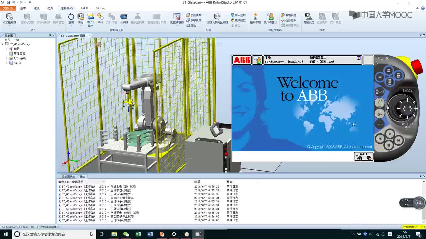Screen dimensions: 426x239
Task: Click the select mechanical unit key
Action: pos(380,92)
